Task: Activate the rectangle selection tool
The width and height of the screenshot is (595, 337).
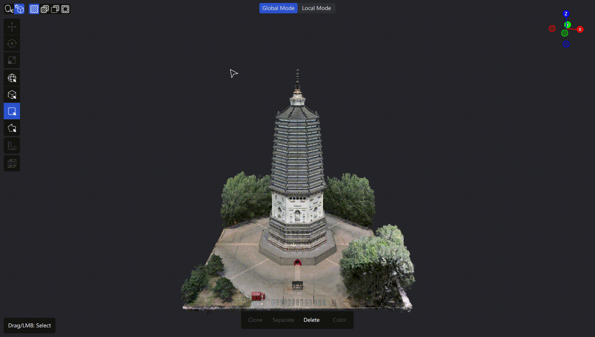Action: (12, 111)
